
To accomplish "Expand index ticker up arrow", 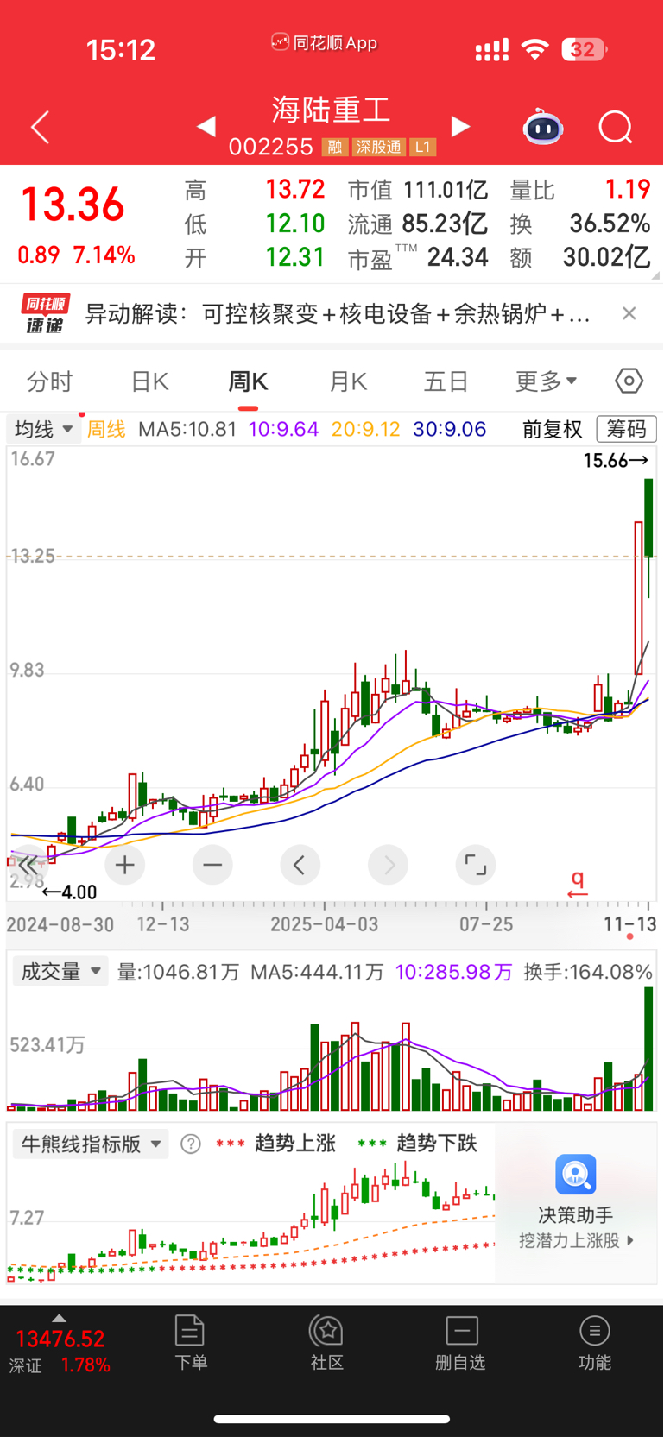I will click(x=59, y=1318).
